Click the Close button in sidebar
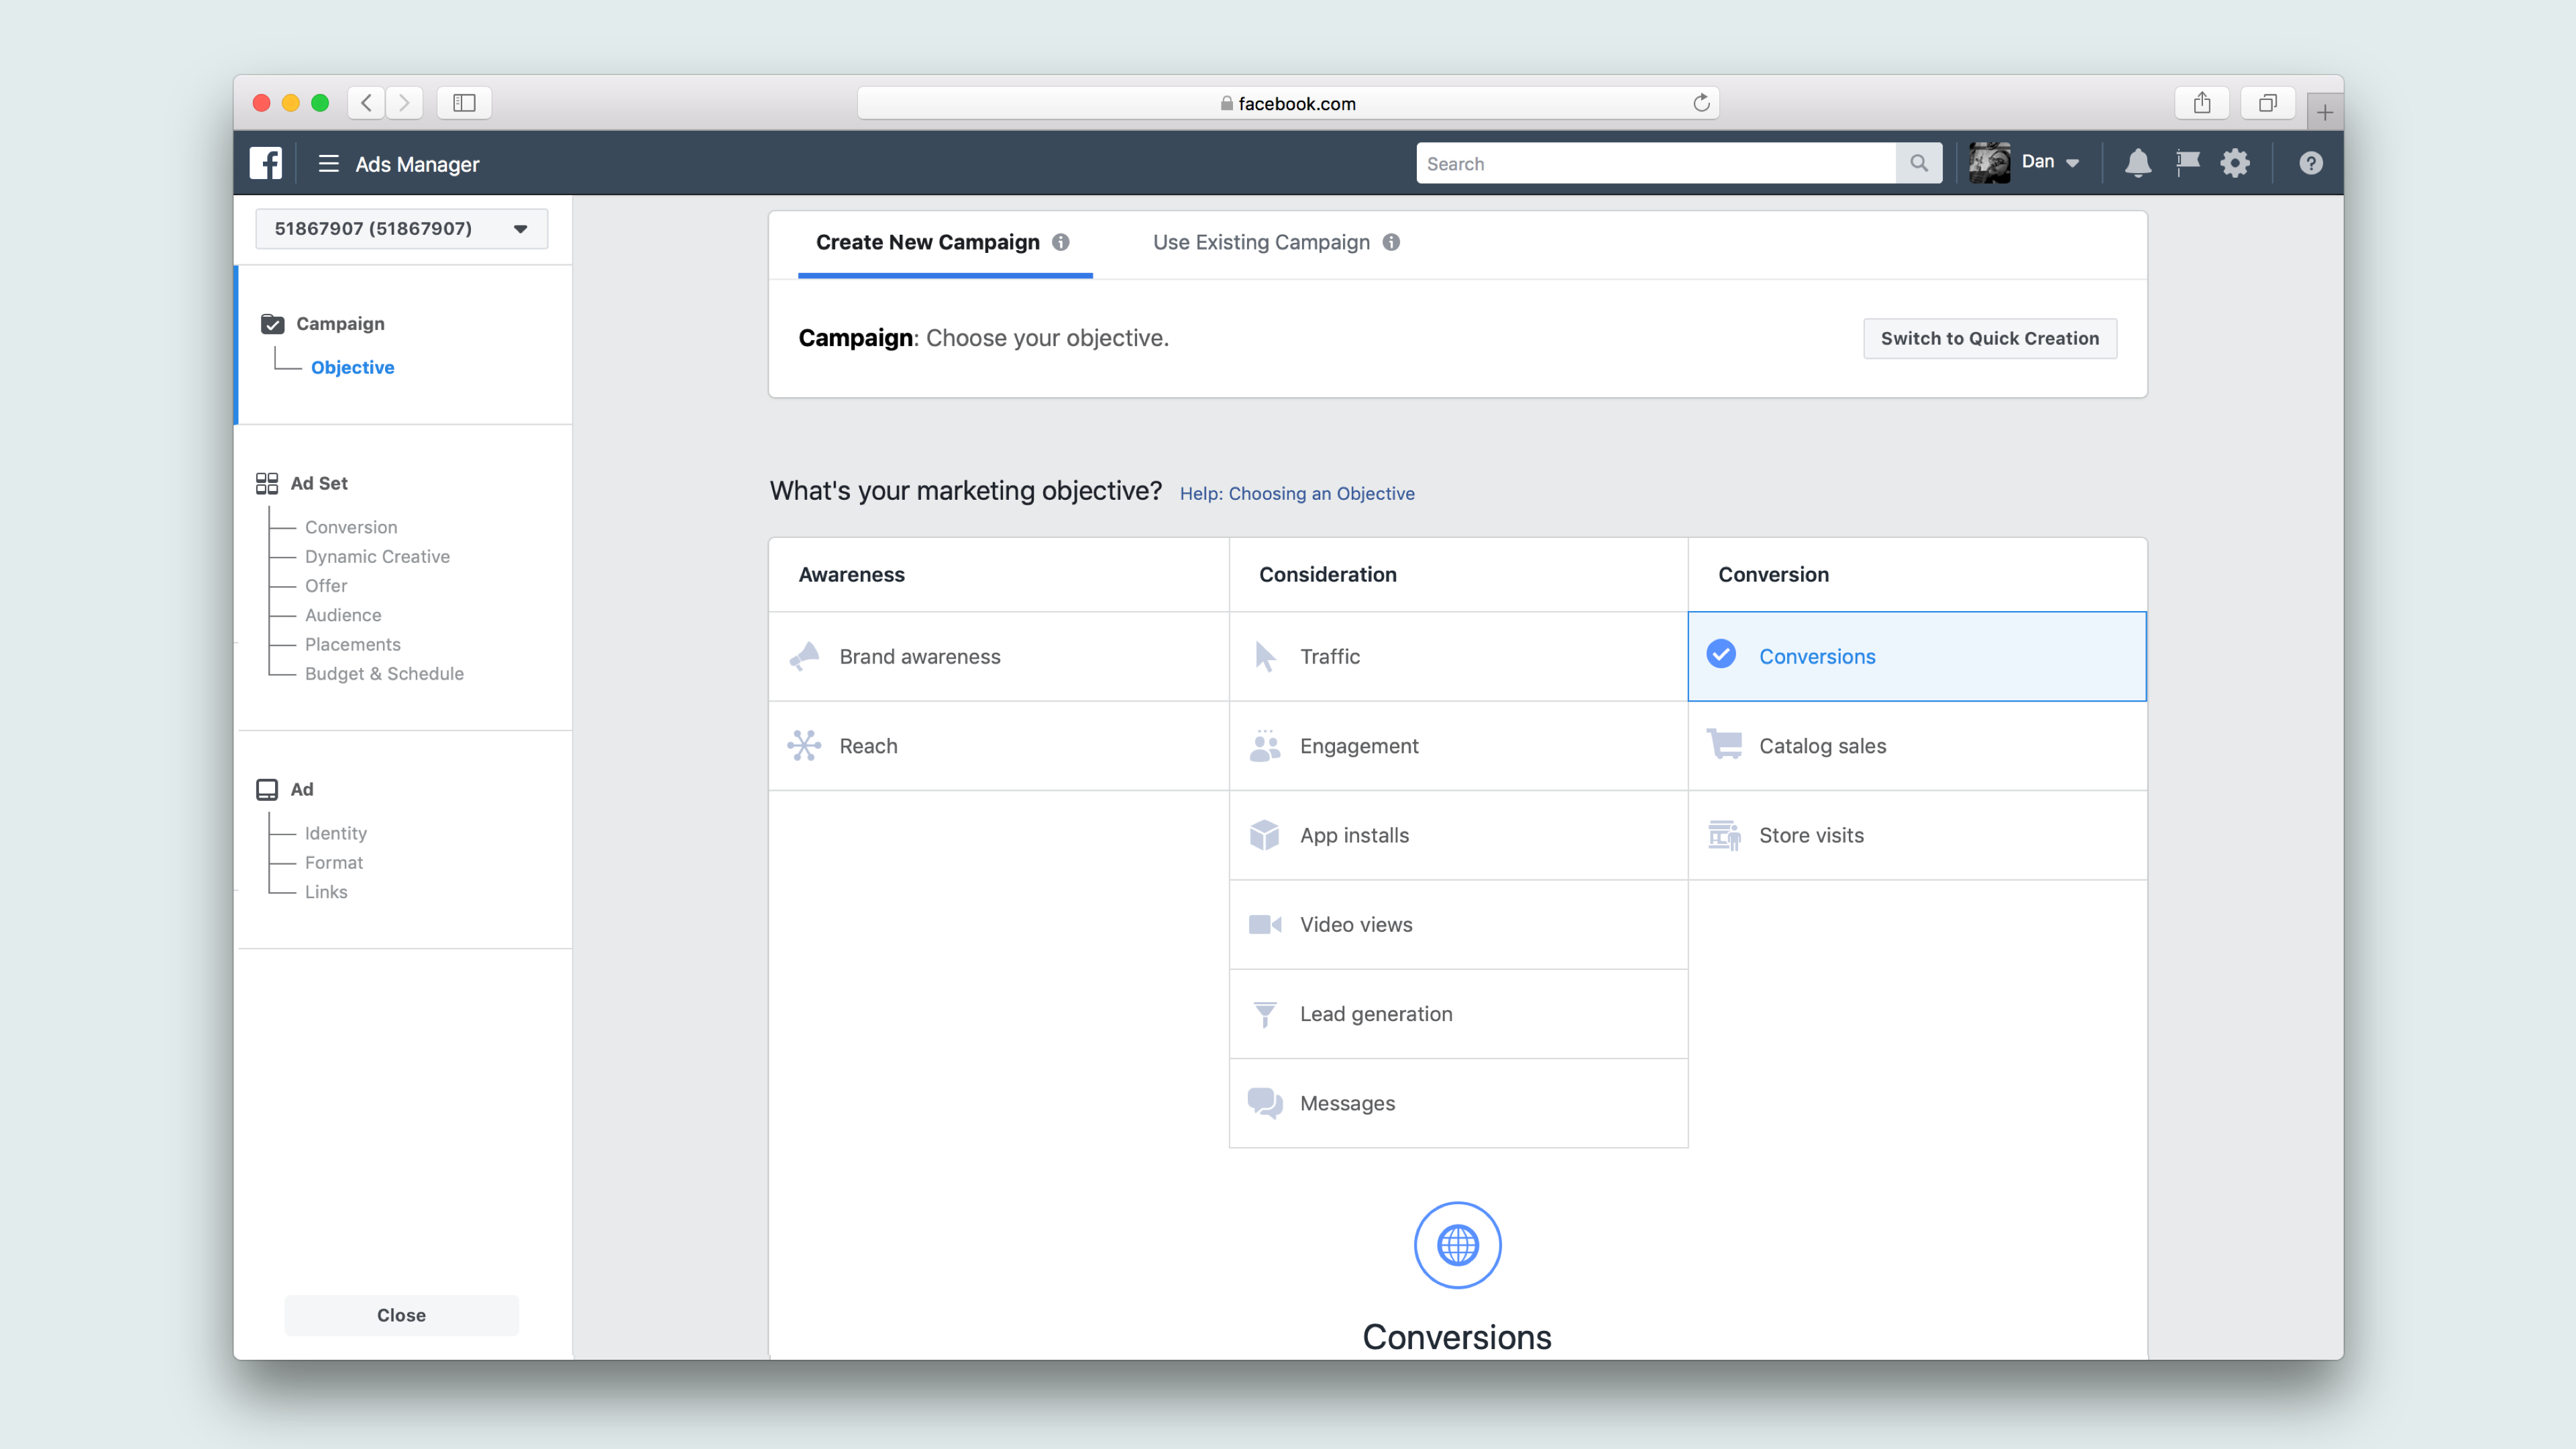2576x1449 pixels. (401, 1315)
